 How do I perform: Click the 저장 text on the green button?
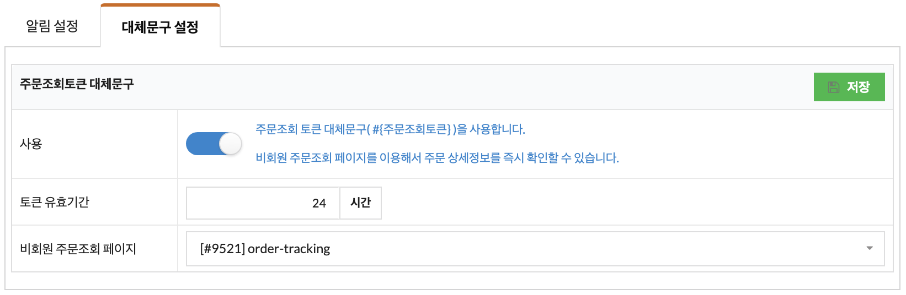[x=859, y=87]
